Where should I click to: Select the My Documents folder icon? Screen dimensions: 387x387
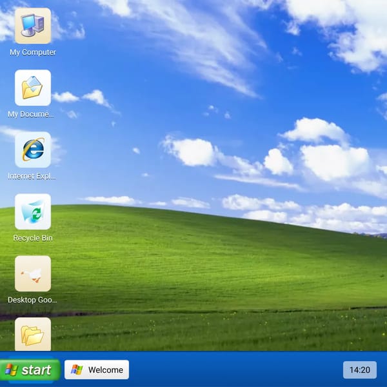(x=33, y=88)
